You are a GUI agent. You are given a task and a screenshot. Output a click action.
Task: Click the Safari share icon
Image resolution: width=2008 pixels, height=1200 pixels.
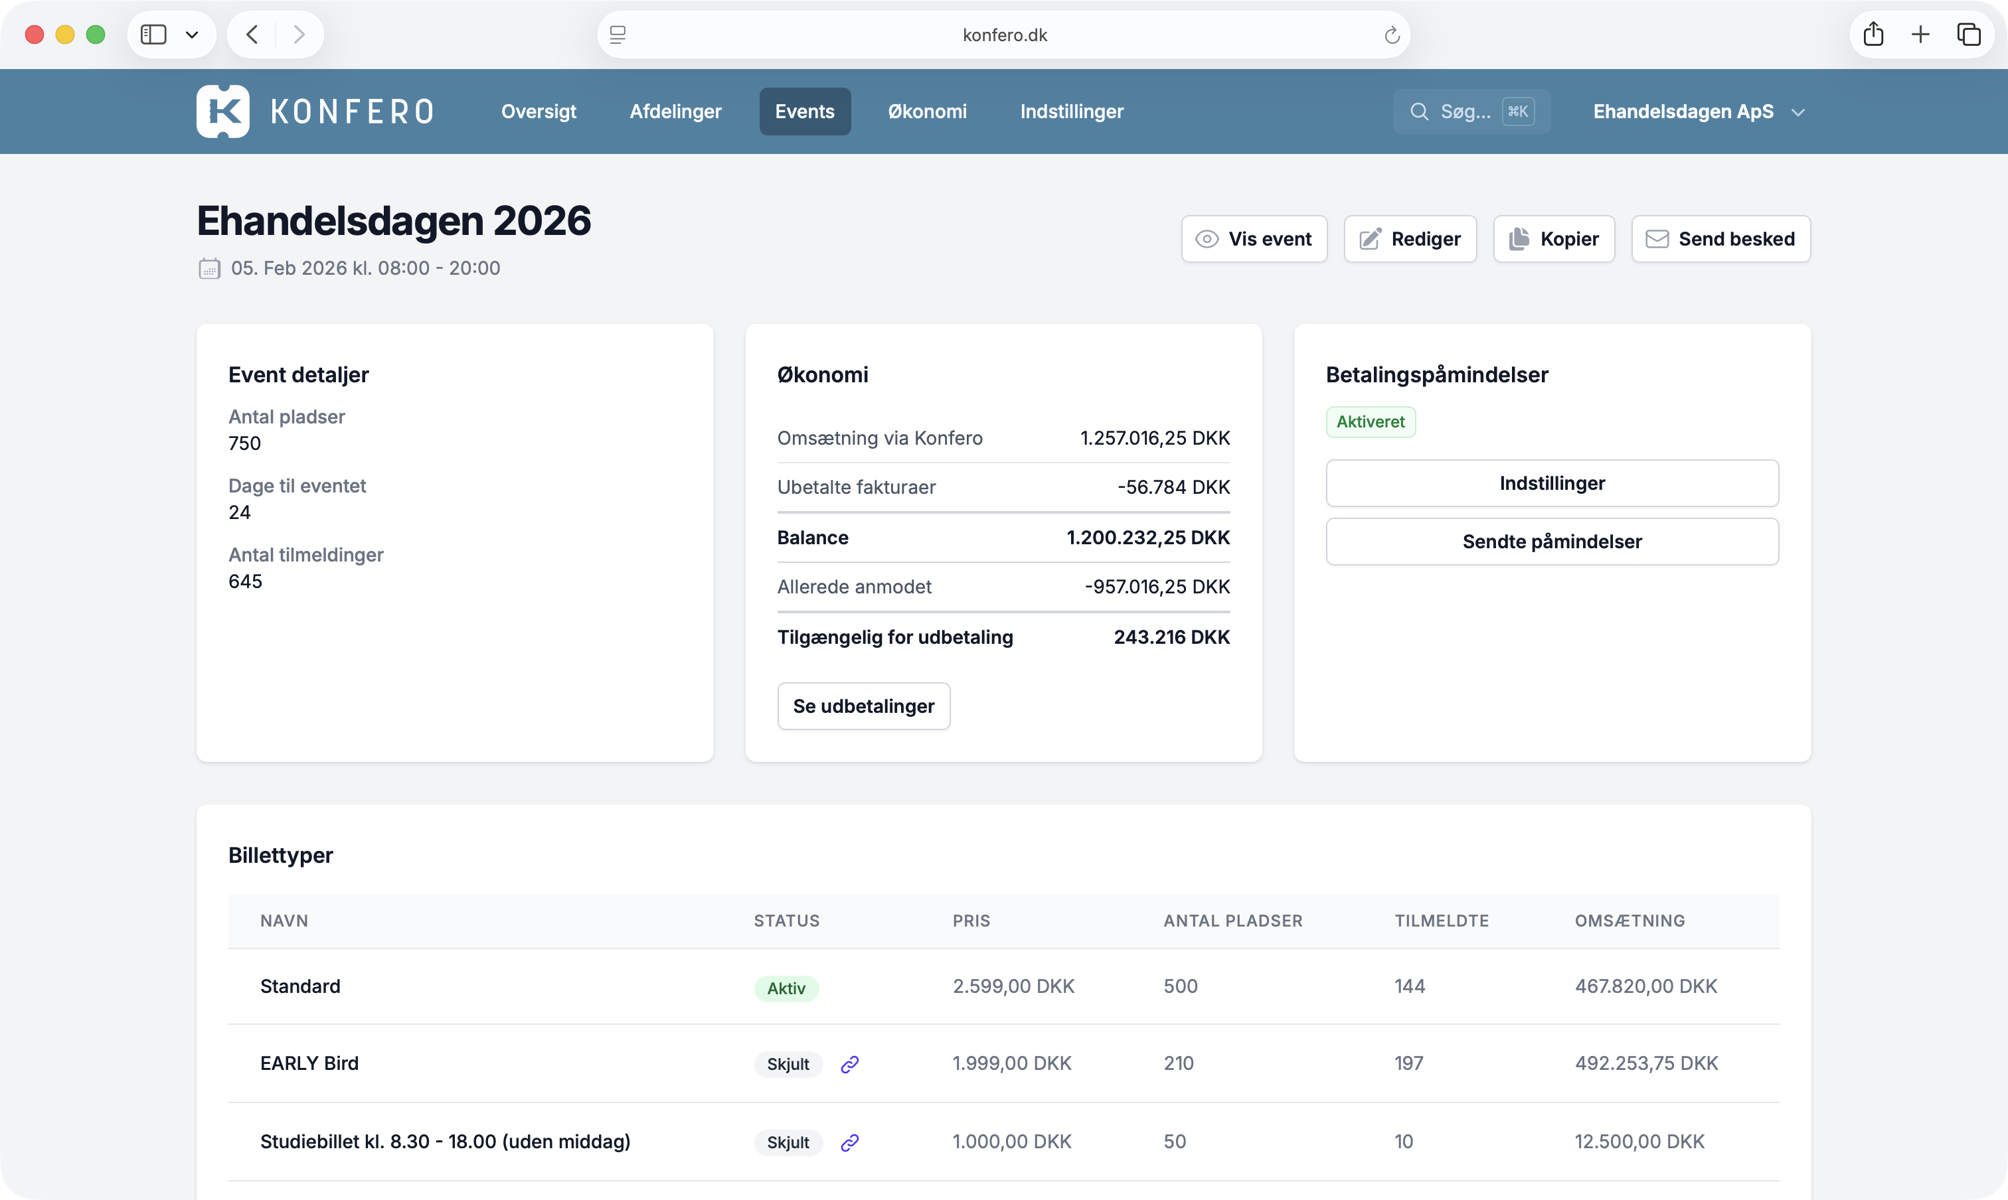tap(1874, 35)
